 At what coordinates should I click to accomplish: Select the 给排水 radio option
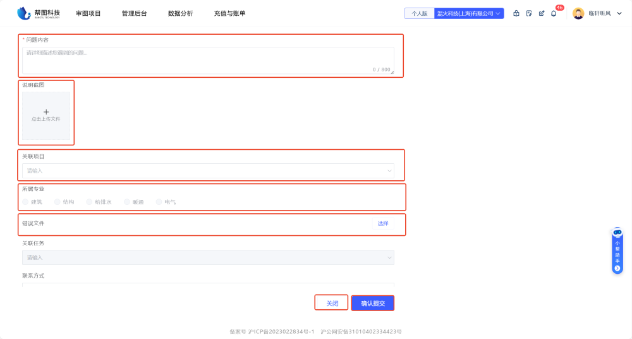click(89, 202)
